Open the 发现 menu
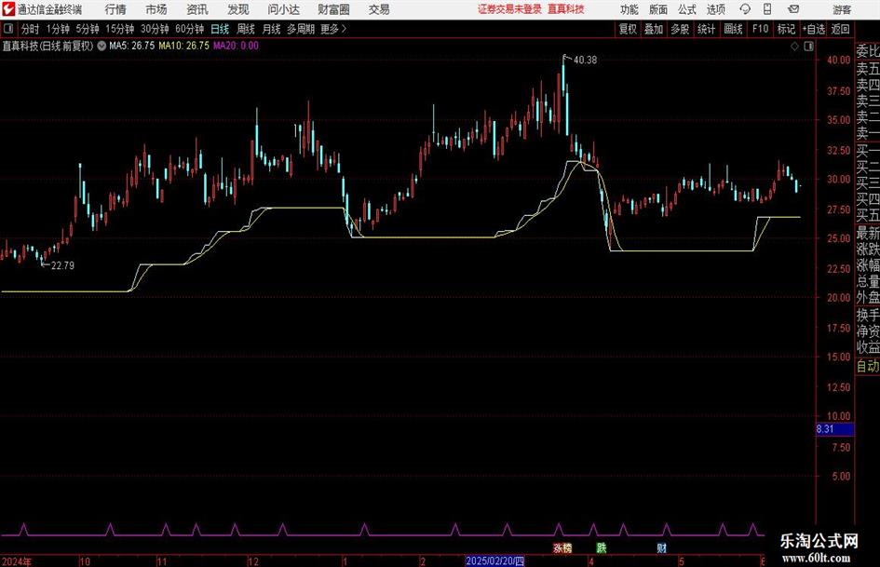The image size is (880, 567). pyautogui.click(x=238, y=9)
